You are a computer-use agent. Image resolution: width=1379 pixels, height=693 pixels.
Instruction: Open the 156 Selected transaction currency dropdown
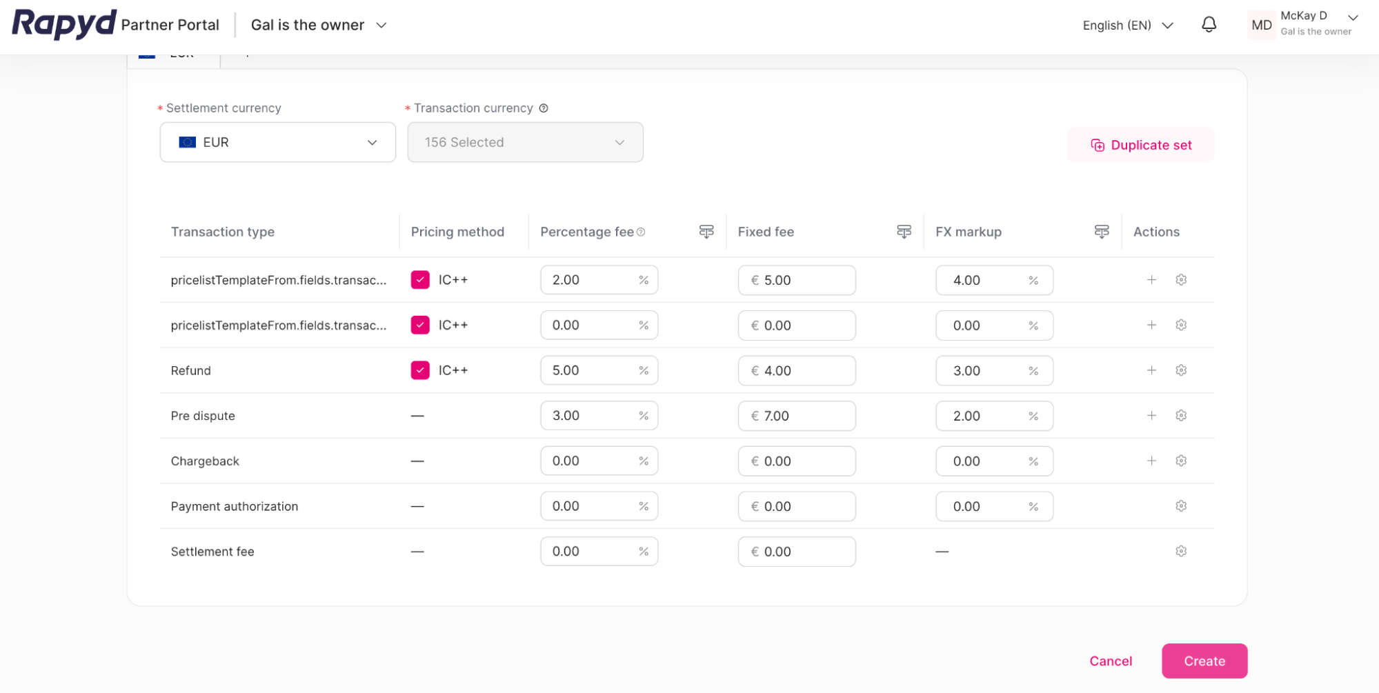[524, 142]
